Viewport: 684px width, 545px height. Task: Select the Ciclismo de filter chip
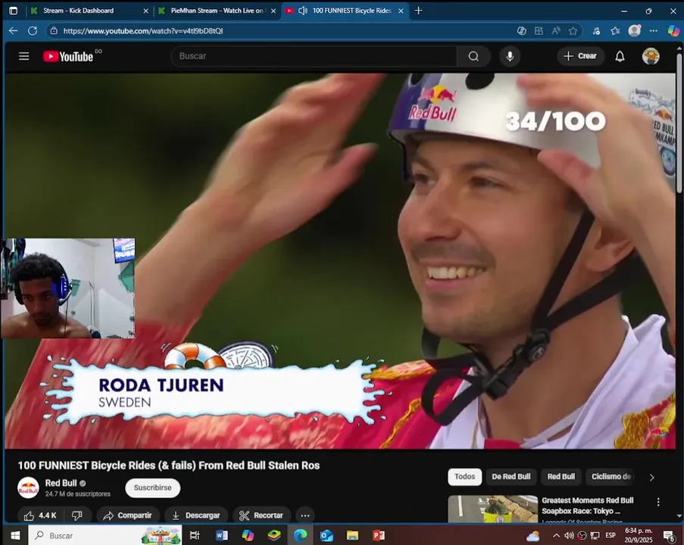pos(611,477)
